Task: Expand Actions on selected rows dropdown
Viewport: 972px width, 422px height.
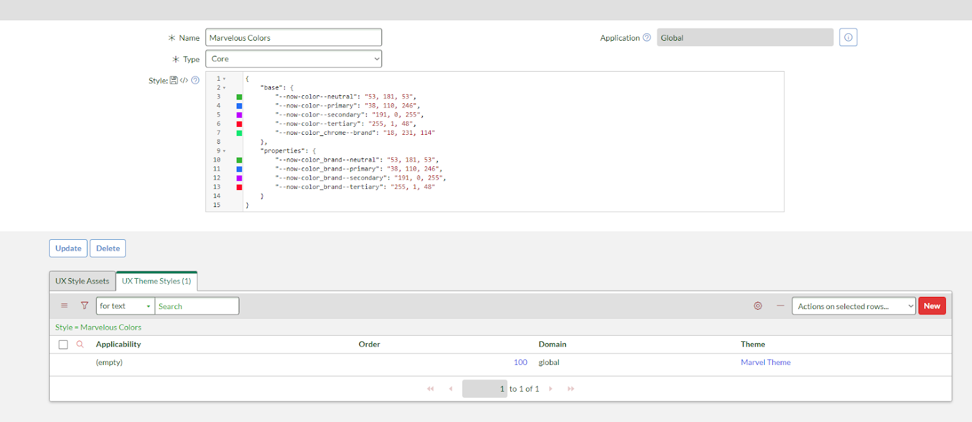Action: pos(853,306)
